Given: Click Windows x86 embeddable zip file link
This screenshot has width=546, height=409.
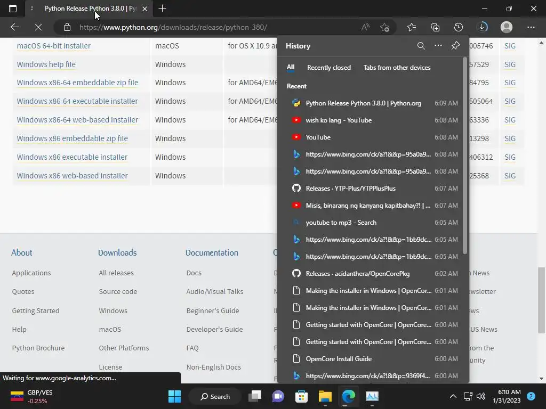Looking at the screenshot, I should tap(72, 138).
